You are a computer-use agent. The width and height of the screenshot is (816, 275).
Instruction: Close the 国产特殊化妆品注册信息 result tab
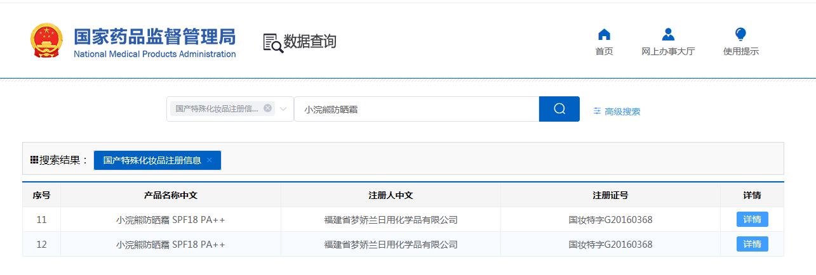click(x=209, y=160)
